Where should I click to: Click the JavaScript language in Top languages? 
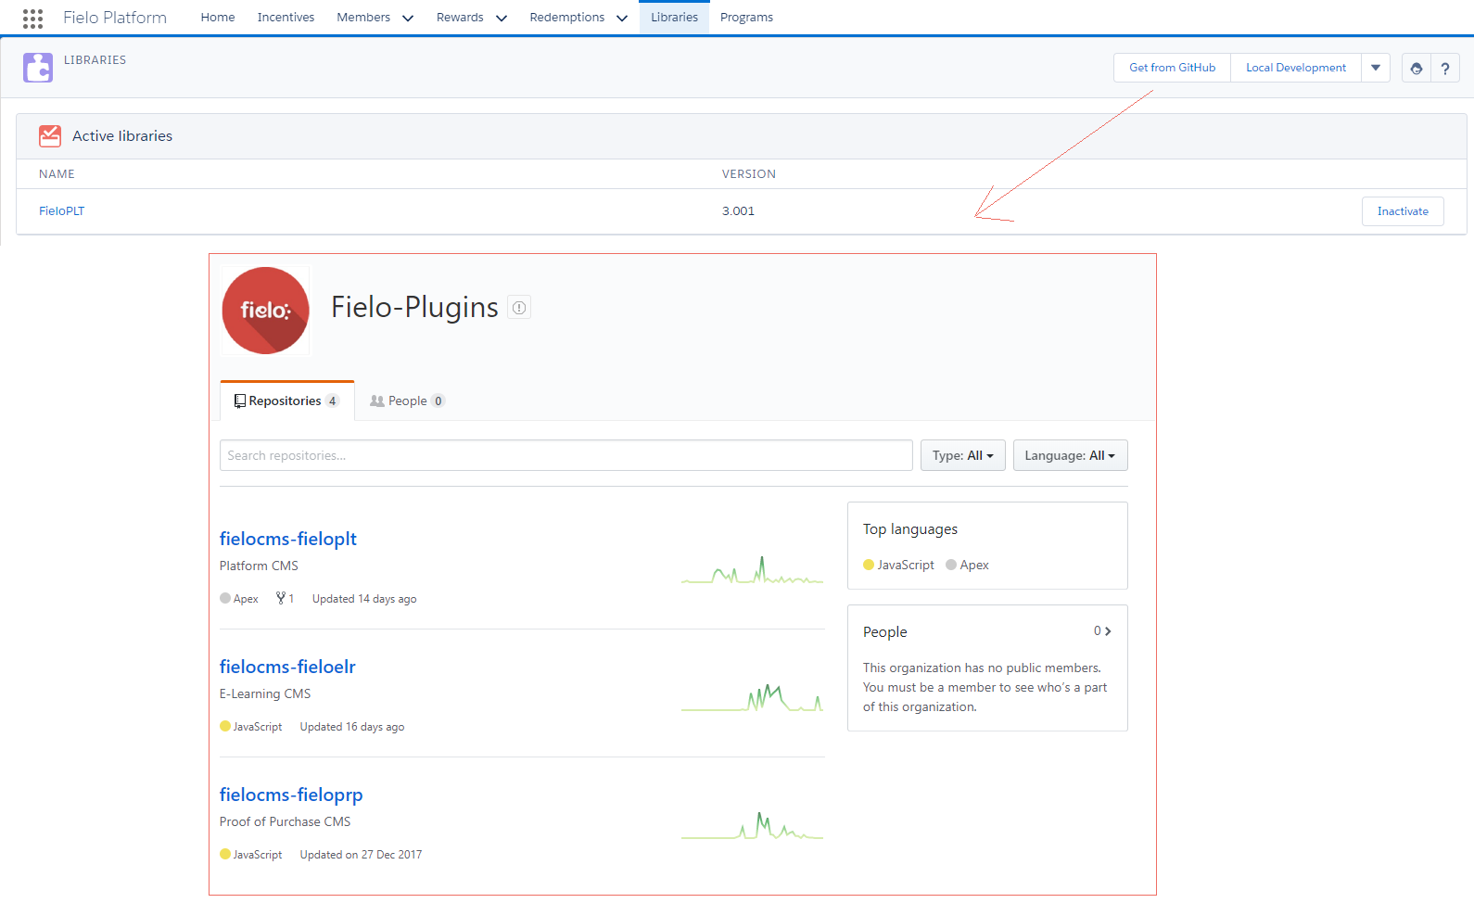tap(898, 565)
